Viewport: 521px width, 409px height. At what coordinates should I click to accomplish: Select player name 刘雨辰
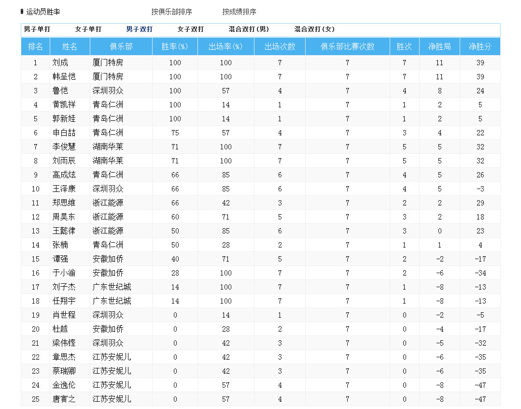click(x=64, y=161)
